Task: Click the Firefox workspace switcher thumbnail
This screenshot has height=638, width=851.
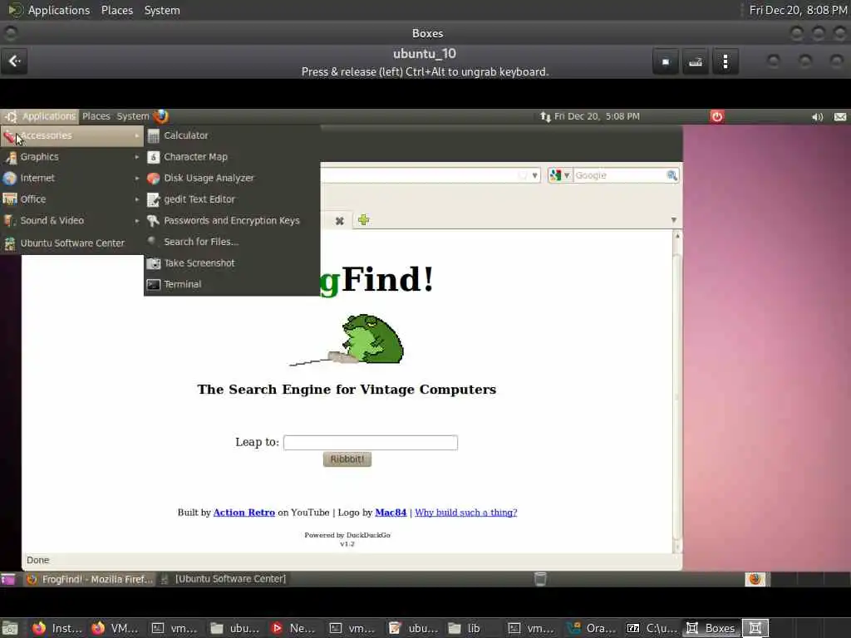Action: coord(755,579)
